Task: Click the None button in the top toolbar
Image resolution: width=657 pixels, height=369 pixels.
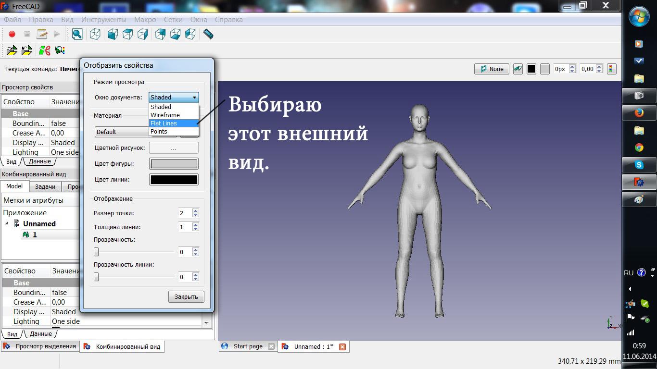Action: click(x=492, y=69)
